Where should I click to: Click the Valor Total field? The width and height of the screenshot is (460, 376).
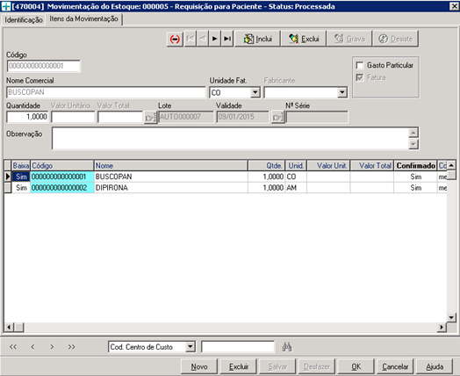click(x=120, y=117)
